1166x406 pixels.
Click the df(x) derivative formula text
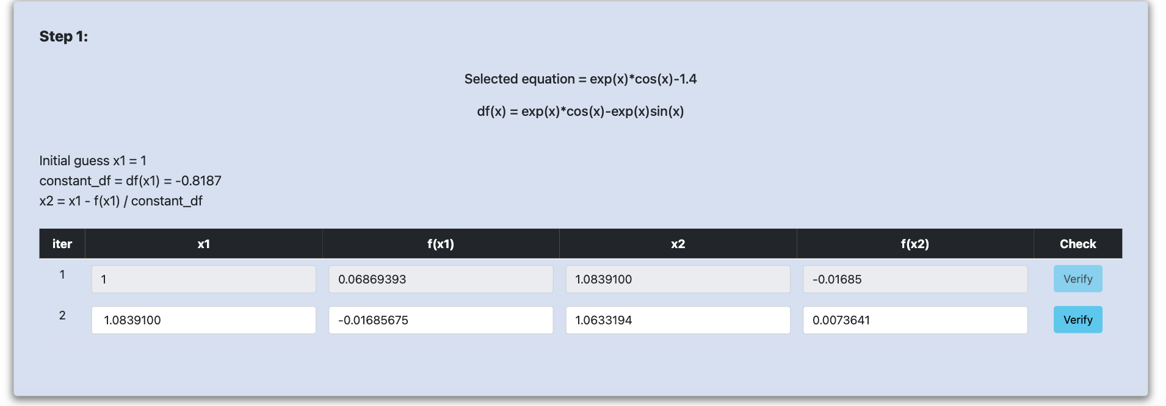pos(581,112)
